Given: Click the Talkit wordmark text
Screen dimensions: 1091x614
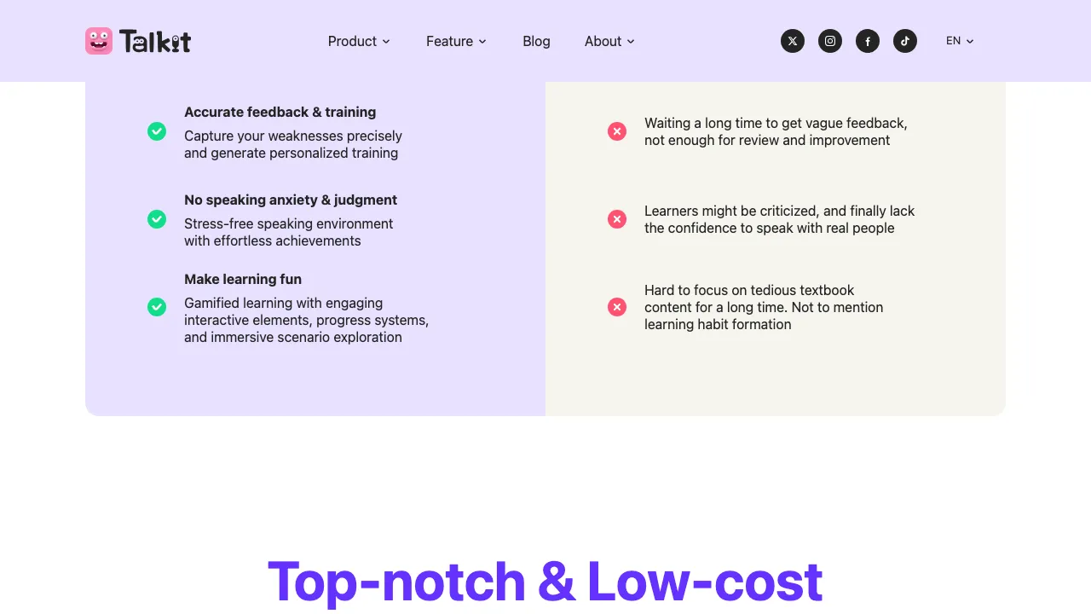Looking at the screenshot, I should point(155,41).
